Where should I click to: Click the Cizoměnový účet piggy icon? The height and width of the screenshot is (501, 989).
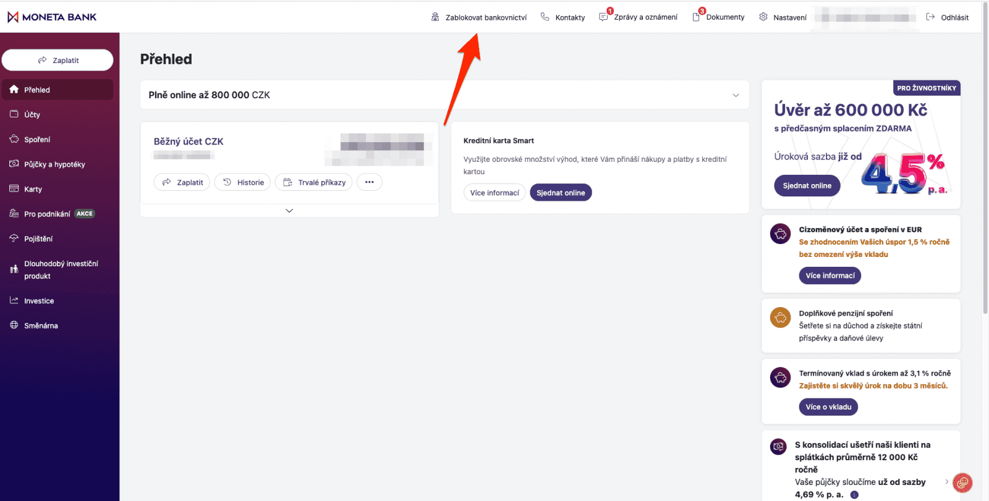pos(780,234)
